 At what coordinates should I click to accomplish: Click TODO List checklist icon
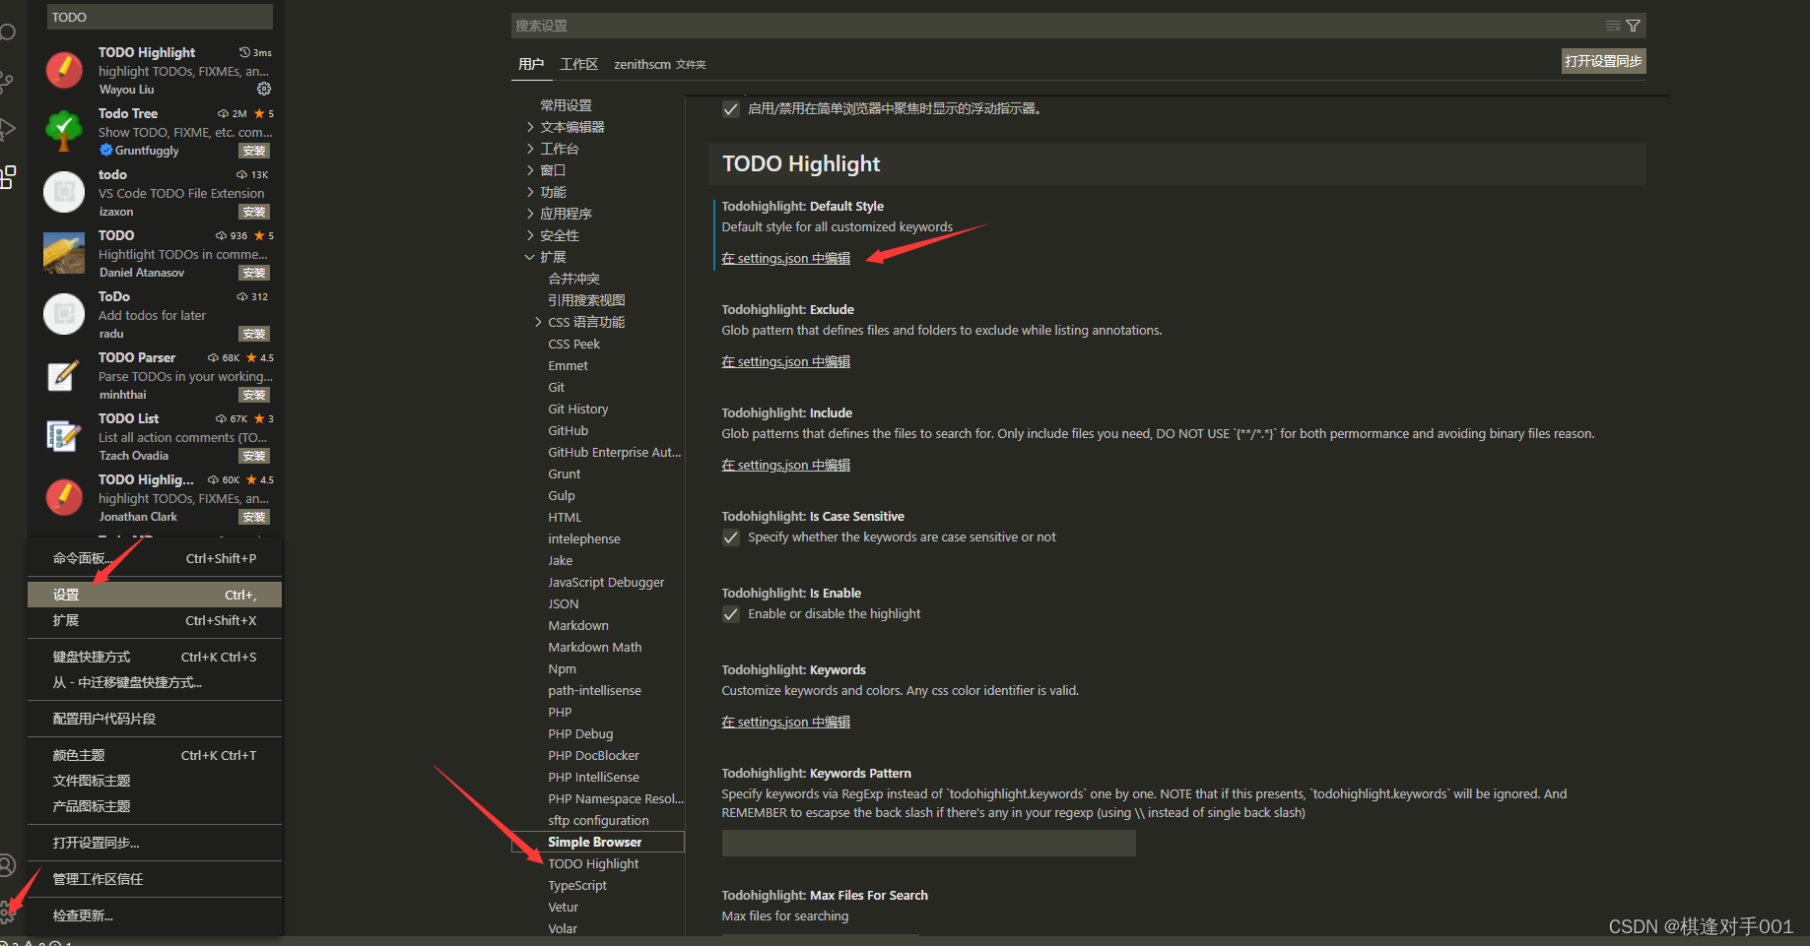coord(64,435)
